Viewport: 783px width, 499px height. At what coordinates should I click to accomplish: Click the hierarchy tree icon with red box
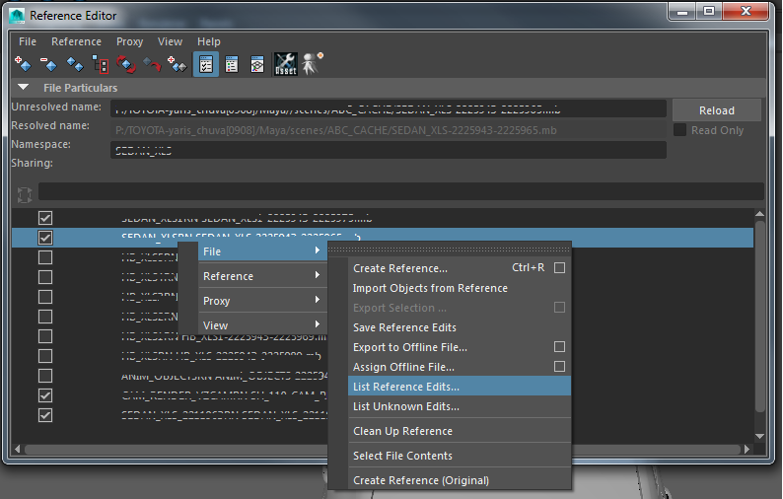point(101,65)
